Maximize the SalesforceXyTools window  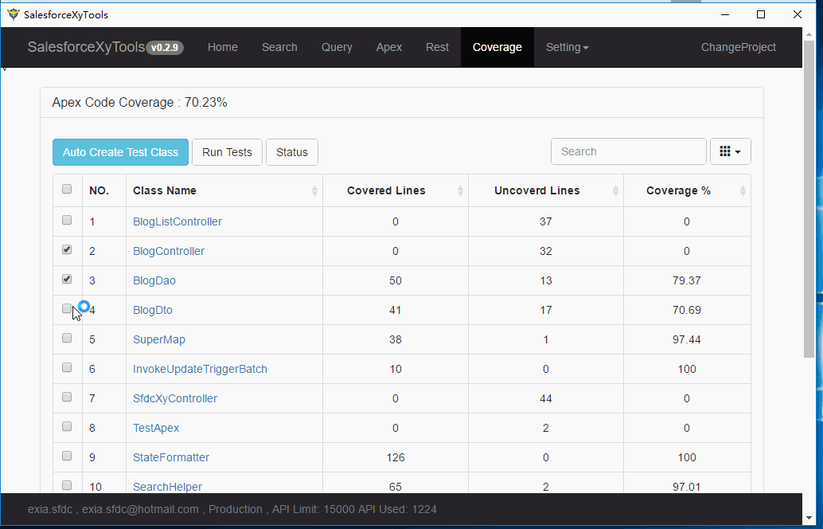(761, 14)
